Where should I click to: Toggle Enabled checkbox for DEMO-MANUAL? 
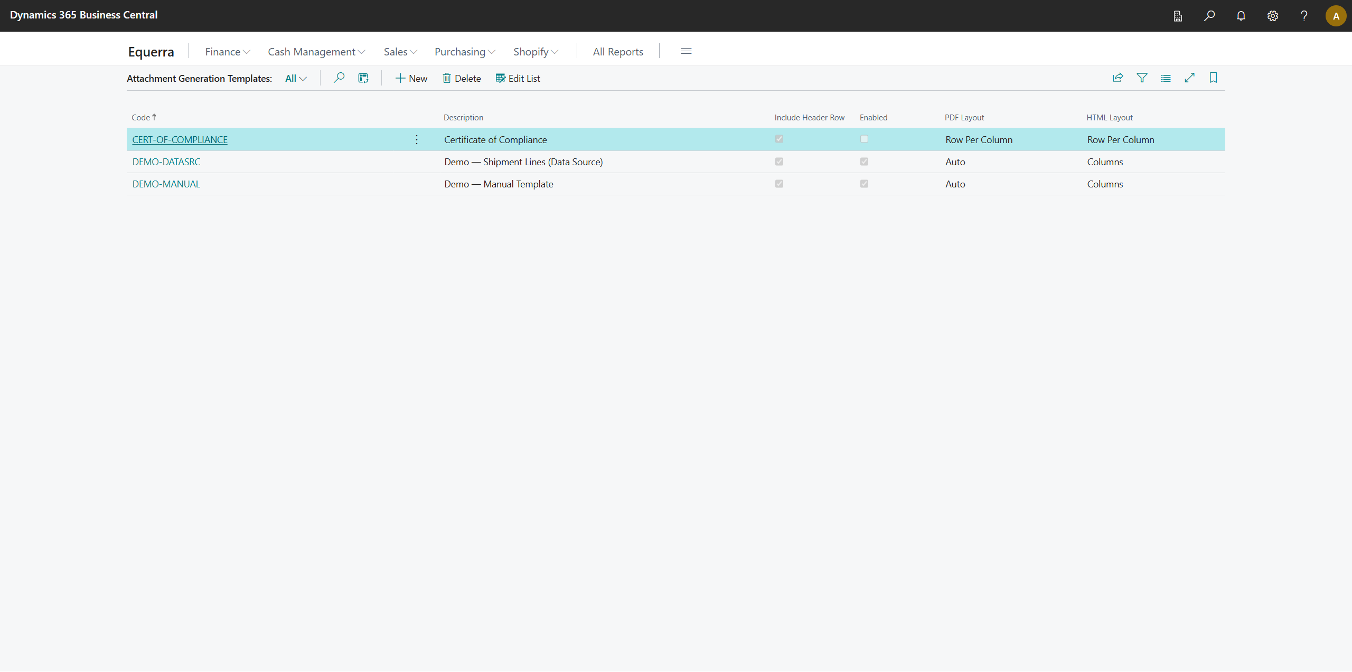click(864, 184)
